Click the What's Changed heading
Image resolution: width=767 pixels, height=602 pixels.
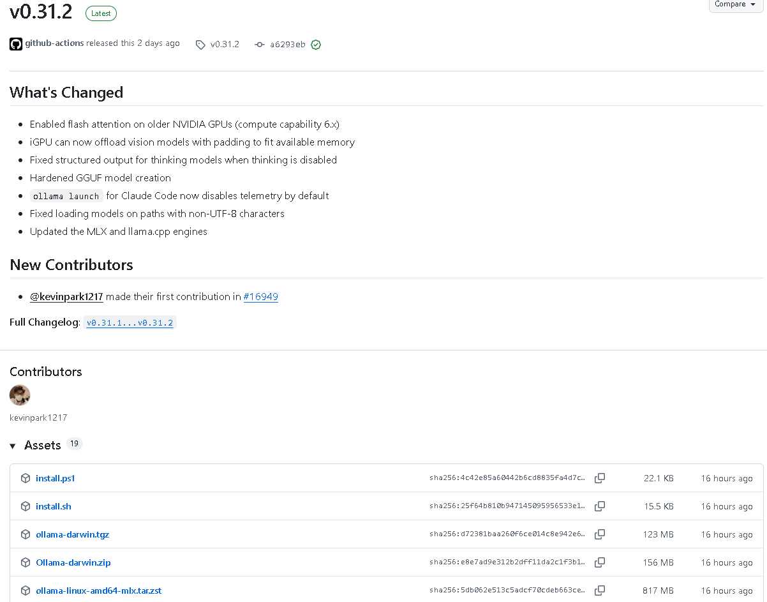(66, 93)
